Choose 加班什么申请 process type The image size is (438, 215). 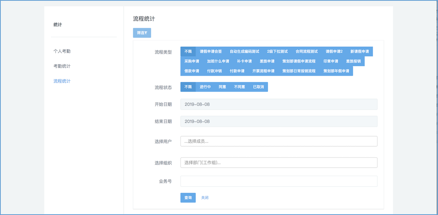(218, 61)
